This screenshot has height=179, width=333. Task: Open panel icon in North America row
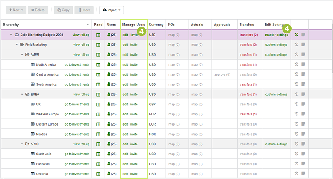(98, 65)
